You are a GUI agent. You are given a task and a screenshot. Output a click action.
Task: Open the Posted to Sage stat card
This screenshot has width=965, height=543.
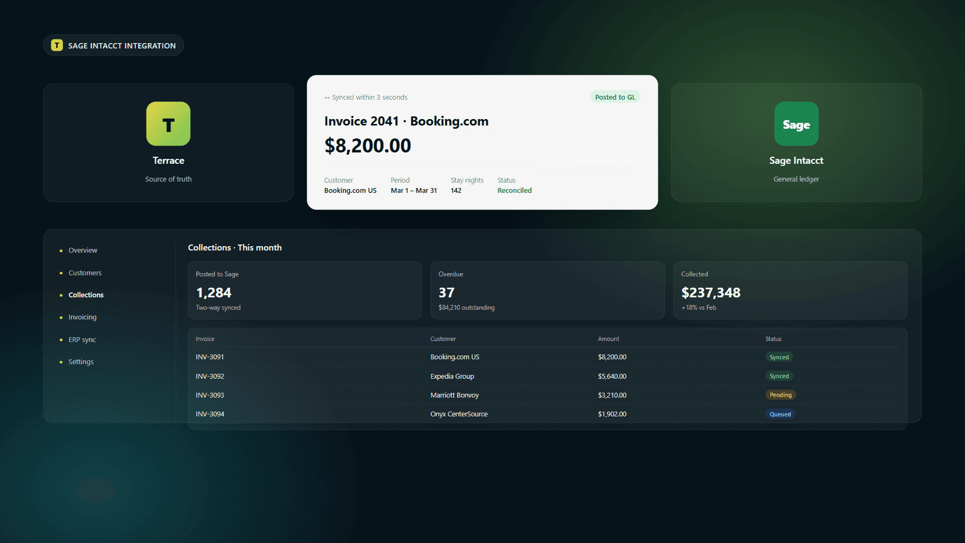pos(305,290)
